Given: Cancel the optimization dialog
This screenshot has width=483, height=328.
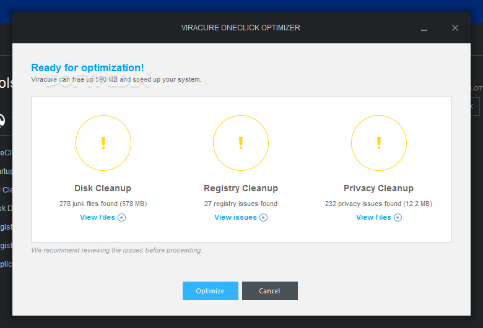Looking at the screenshot, I should pos(270,291).
